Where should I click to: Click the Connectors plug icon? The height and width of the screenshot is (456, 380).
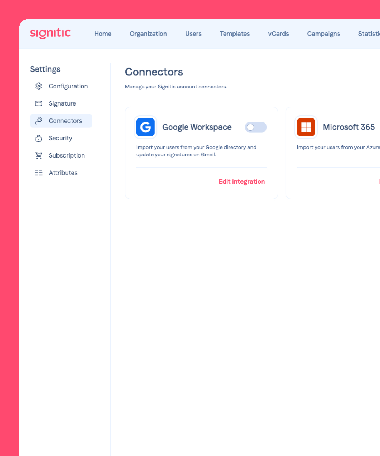click(x=39, y=121)
